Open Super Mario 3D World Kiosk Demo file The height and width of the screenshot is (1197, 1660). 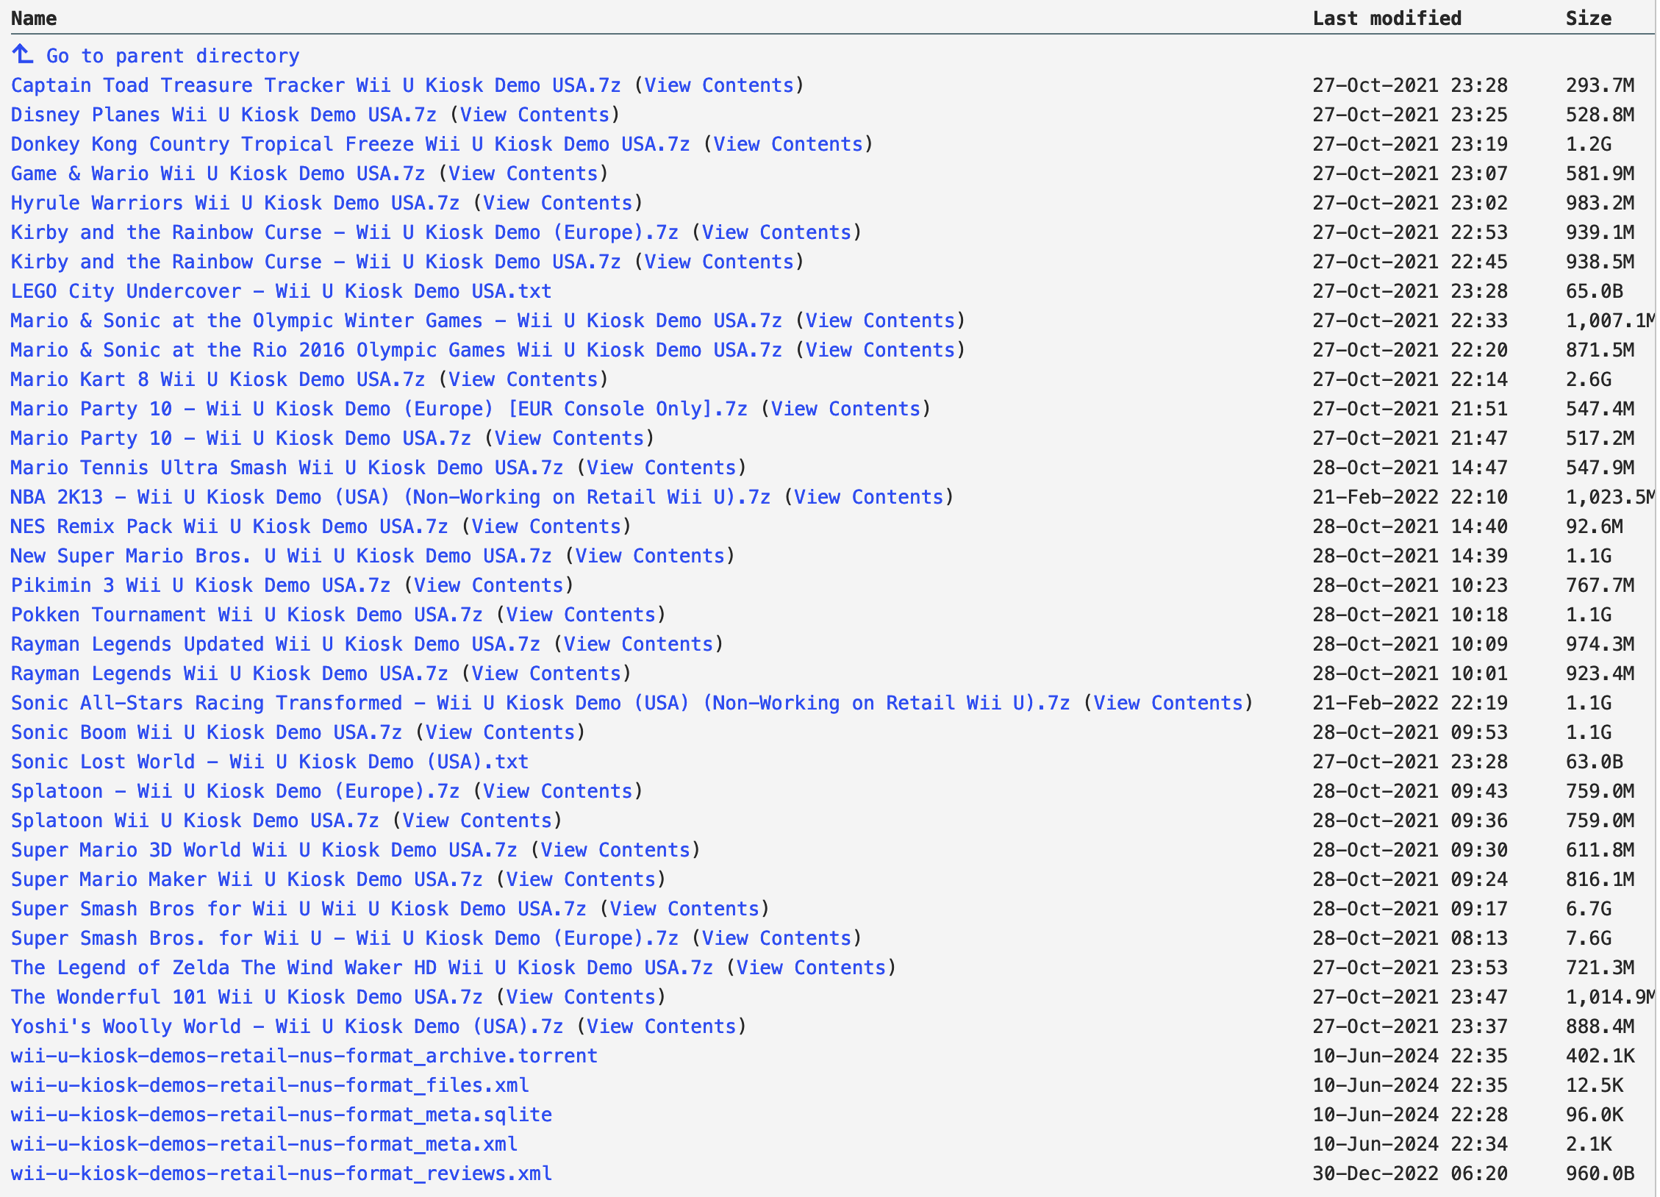pos(264,850)
